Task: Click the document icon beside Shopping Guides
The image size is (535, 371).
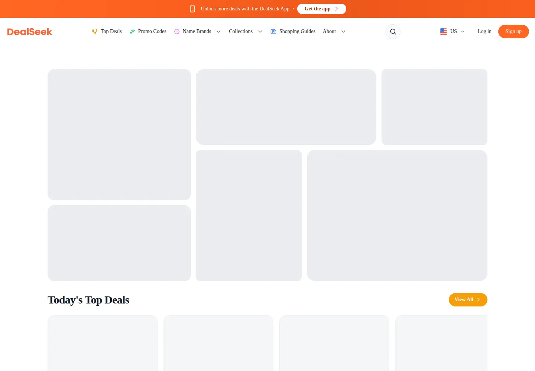Action: pos(273,32)
